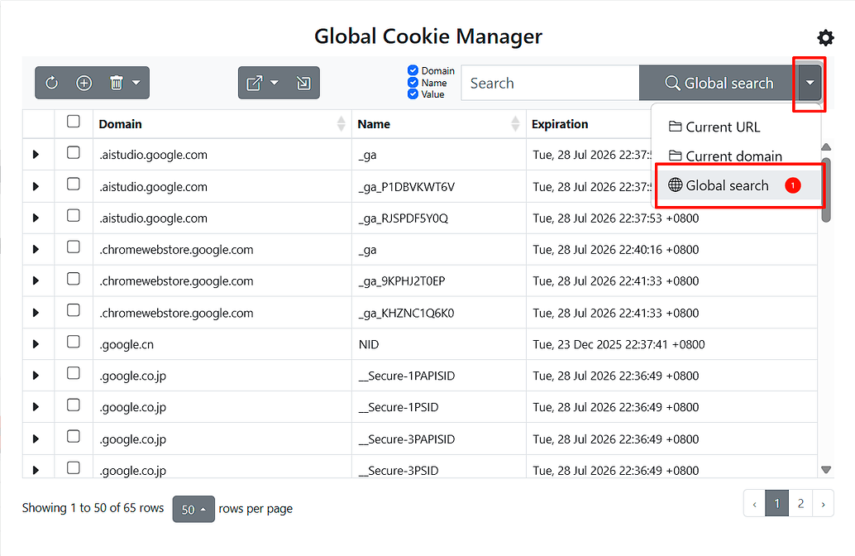The width and height of the screenshot is (855, 556).
Task: Select checkbox for __Secure-3PAPISID row
Action: point(73,437)
